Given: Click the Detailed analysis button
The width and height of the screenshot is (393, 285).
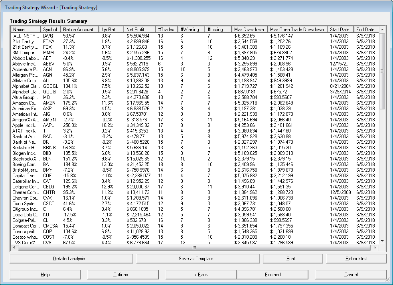Looking at the screenshot, I should (71, 259).
